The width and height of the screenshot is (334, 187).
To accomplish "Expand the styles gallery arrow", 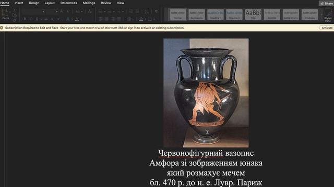I will (x=321, y=15).
